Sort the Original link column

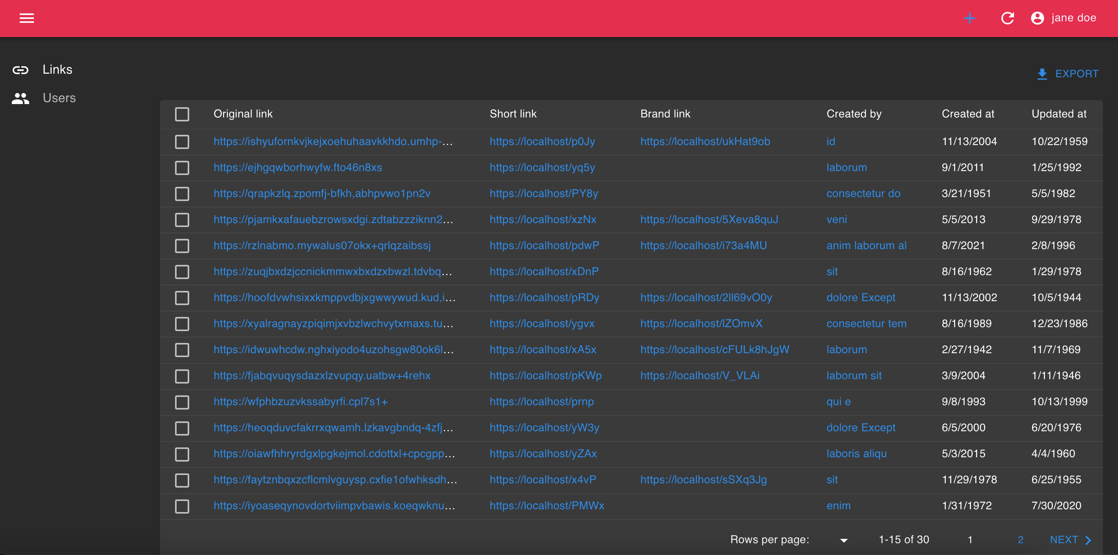coord(243,114)
